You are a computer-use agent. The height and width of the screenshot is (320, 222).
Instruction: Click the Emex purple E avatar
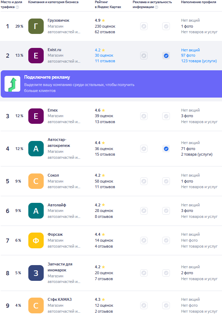point(36,116)
